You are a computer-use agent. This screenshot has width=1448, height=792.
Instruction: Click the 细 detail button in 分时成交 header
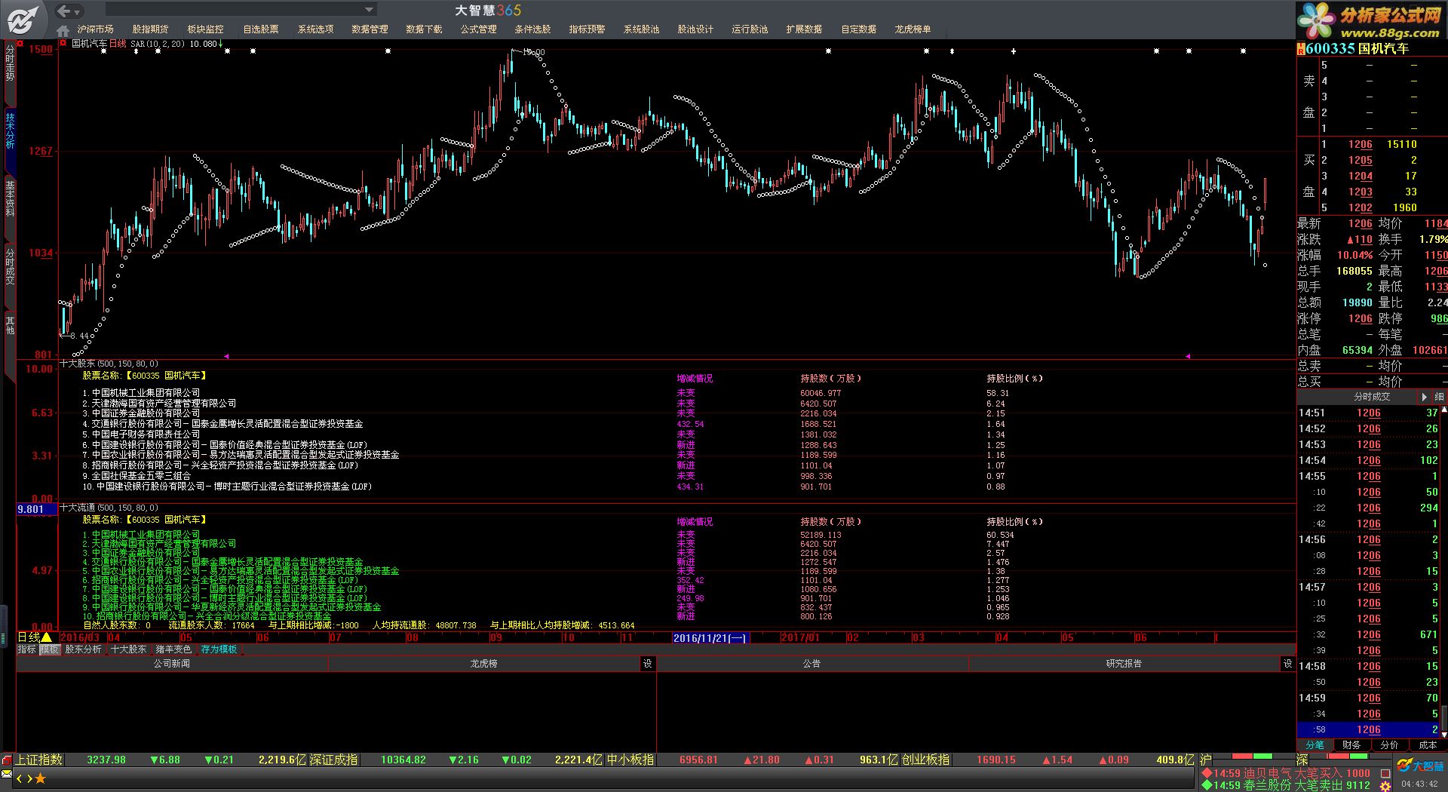point(1439,397)
